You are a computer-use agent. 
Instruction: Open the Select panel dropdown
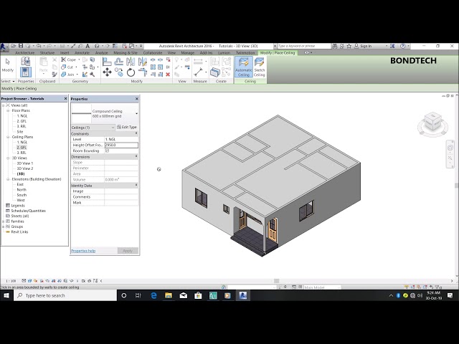8,81
